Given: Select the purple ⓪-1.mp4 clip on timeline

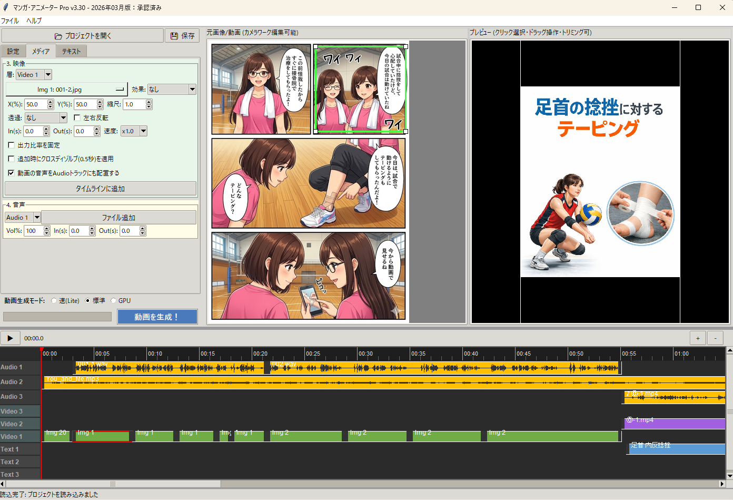Looking at the screenshot, I should pyautogui.click(x=674, y=424).
